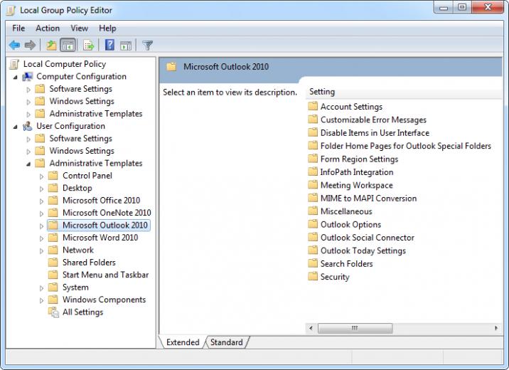The width and height of the screenshot is (509, 370).
Task: Collapse User Configuration Administrative Templates node
Action: tap(28, 164)
